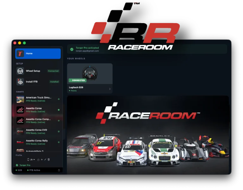Click the SETUP section label

(20, 64)
